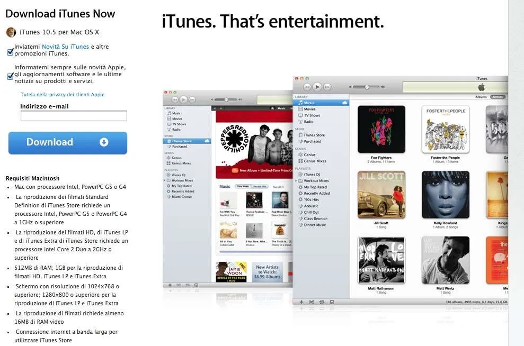Select the Kelly Rowland album artwork
This screenshot has height=346, width=524.
[446, 195]
